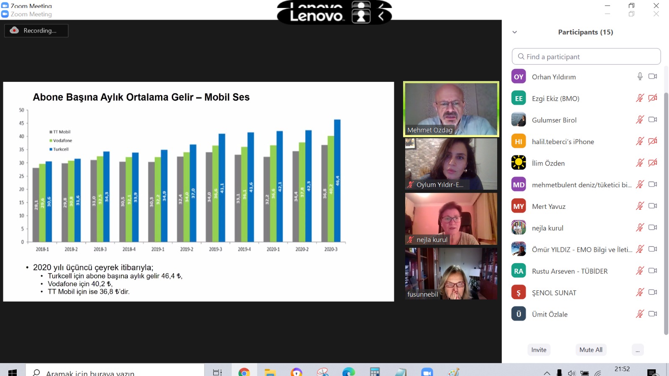Click Mert Yavuz's camera icon
The height and width of the screenshot is (376, 669).
coord(653,206)
